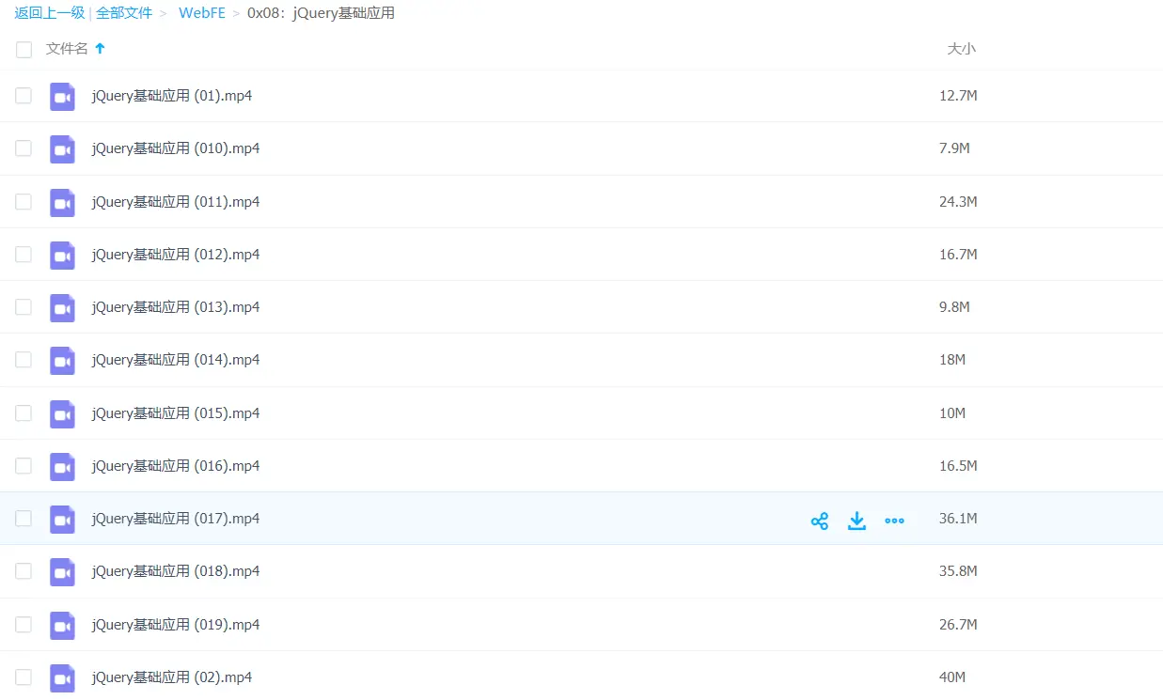Tick checkbox for jQuery基础应用 (015).mp4
The width and height of the screenshot is (1163, 700).
point(24,413)
